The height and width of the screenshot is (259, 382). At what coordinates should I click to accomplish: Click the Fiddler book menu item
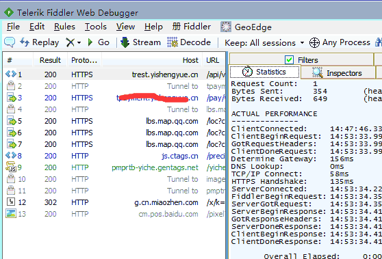[x=192, y=27]
